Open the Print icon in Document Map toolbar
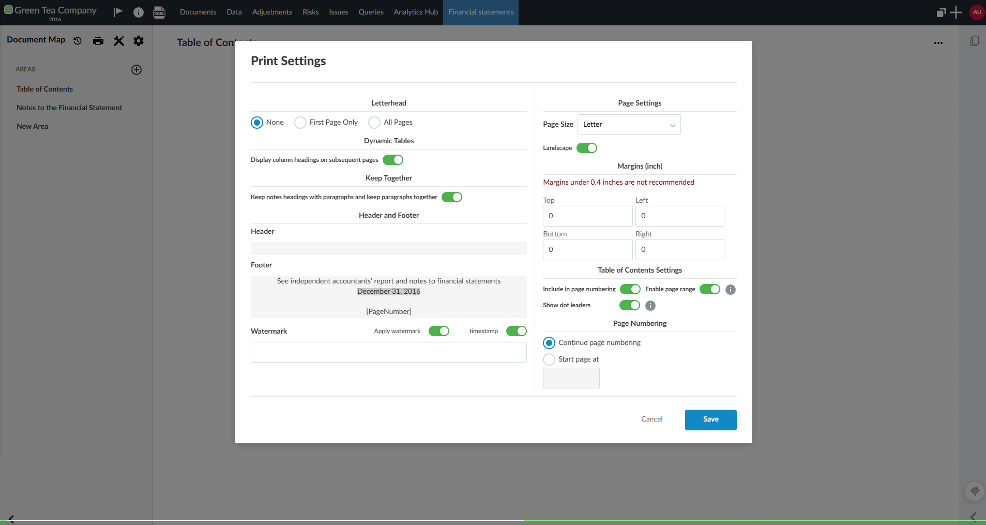The width and height of the screenshot is (986, 525). (98, 41)
